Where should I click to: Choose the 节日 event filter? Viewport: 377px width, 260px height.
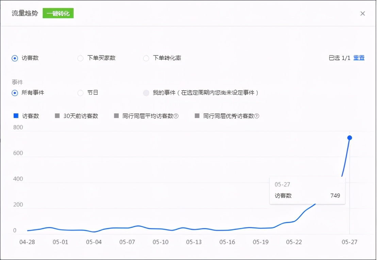[x=80, y=92]
